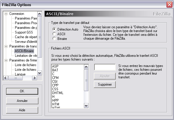Viewport: 174px width, 120px height.
Task: Select BAT in the ASCII file list
Action: coord(55,70)
